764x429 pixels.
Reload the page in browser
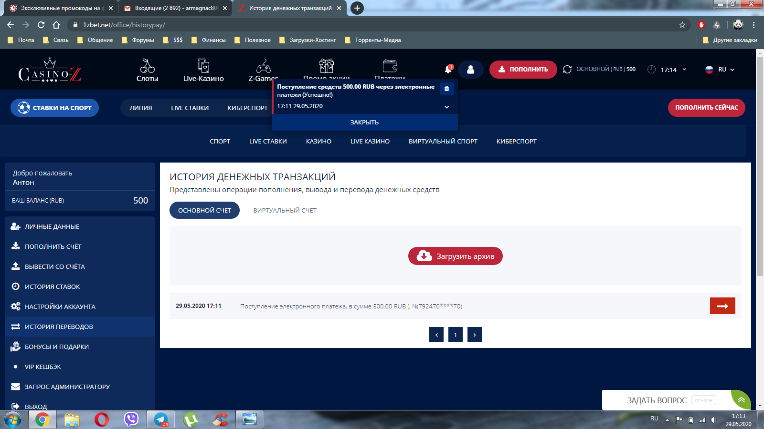click(x=41, y=25)
